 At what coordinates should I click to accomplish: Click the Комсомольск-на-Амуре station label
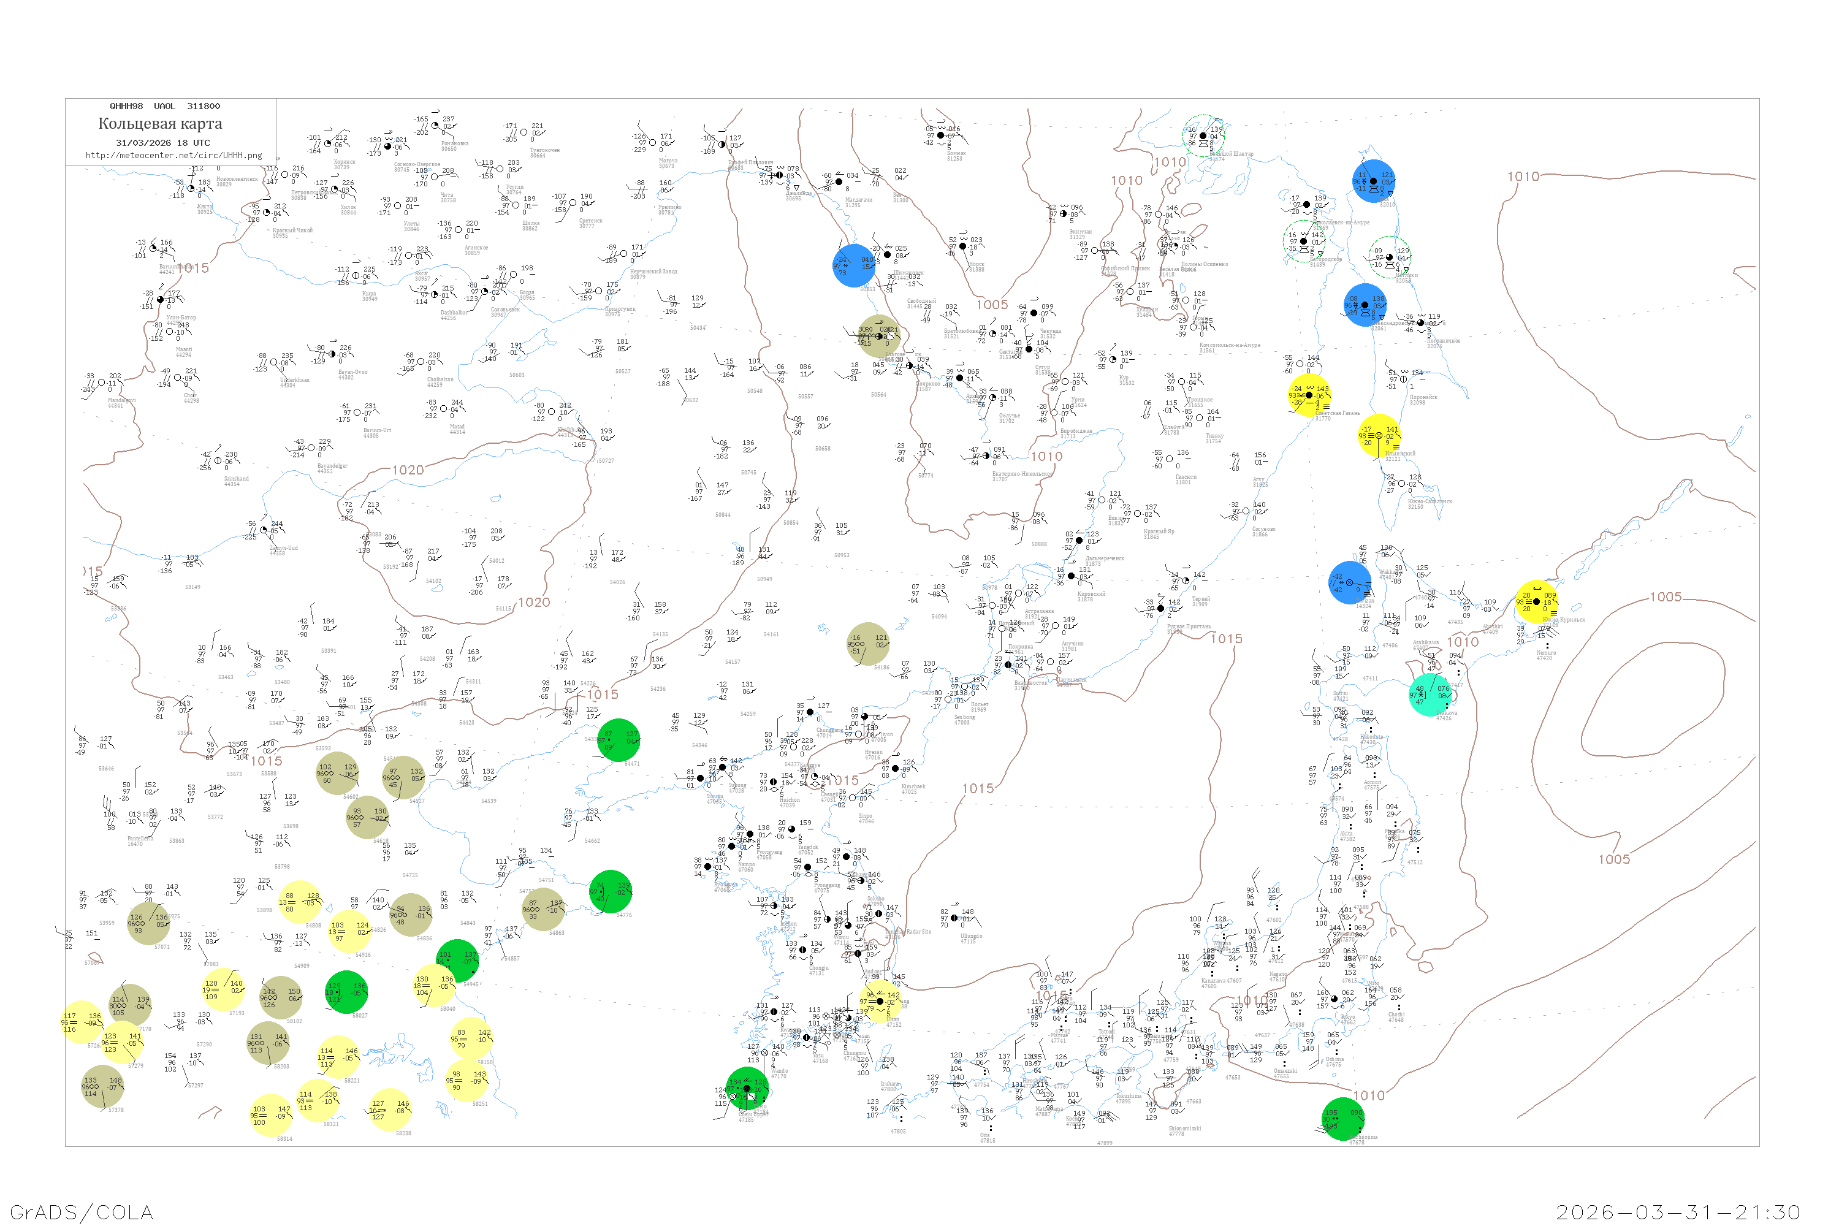(1230, 345)
